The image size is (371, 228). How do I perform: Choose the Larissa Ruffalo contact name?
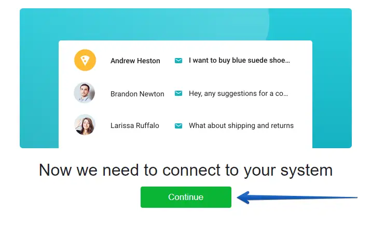[134, 125]
